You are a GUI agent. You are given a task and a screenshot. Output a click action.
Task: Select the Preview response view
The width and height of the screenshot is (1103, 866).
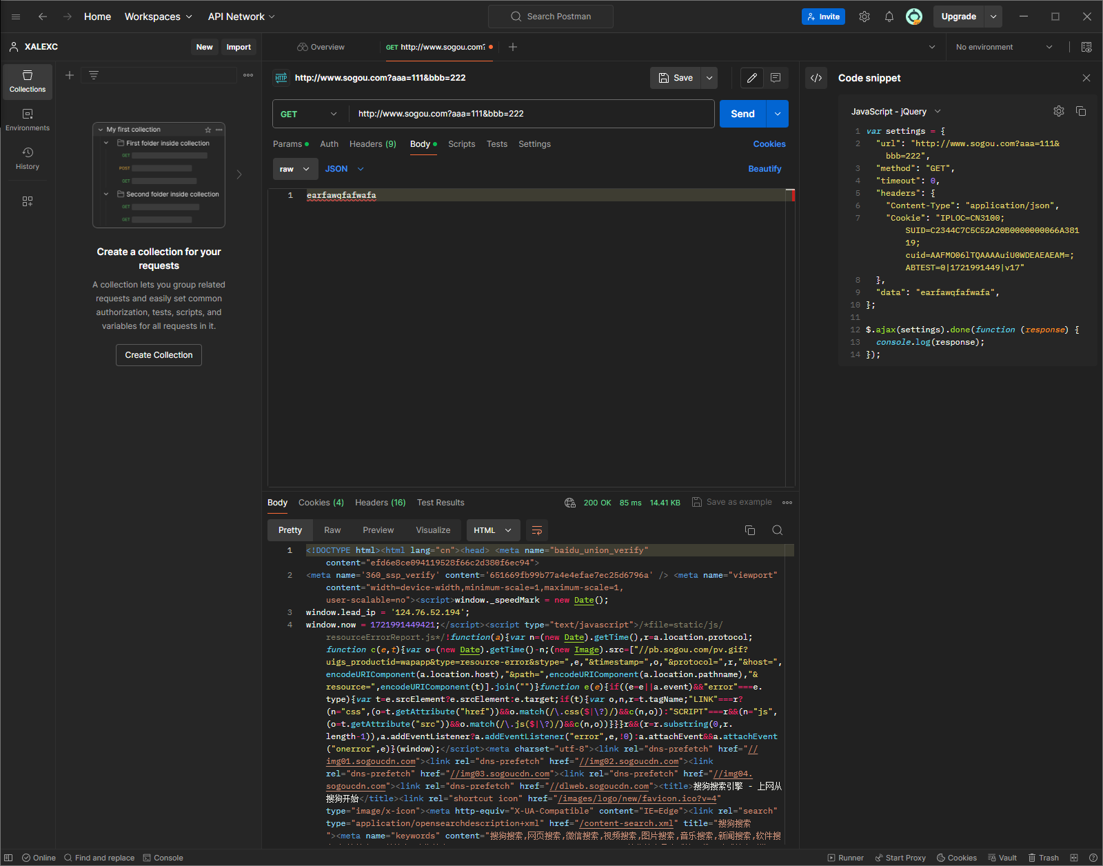click(378, 530)
